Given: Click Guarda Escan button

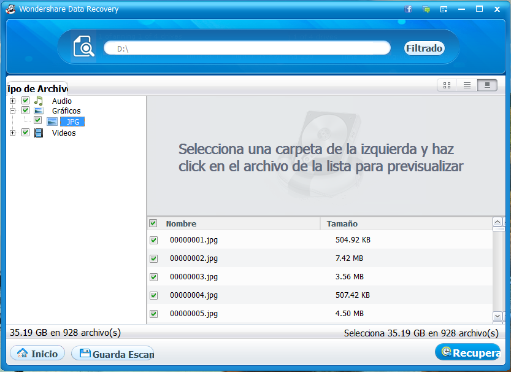Looking at the screenshot, I should (113, 354).
